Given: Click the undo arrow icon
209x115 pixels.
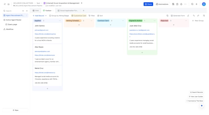Looking at the screenshot, I should 194,16.
